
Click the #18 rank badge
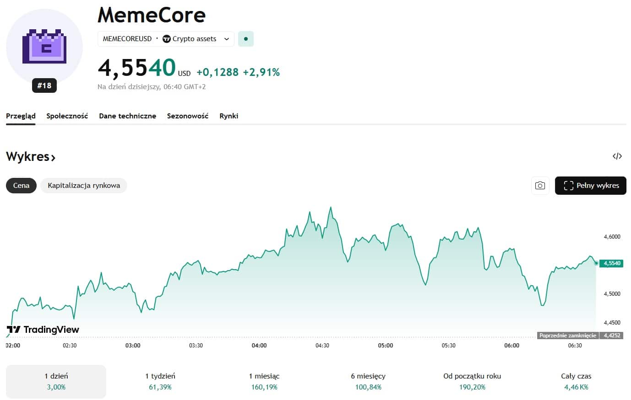coord(44,85)
